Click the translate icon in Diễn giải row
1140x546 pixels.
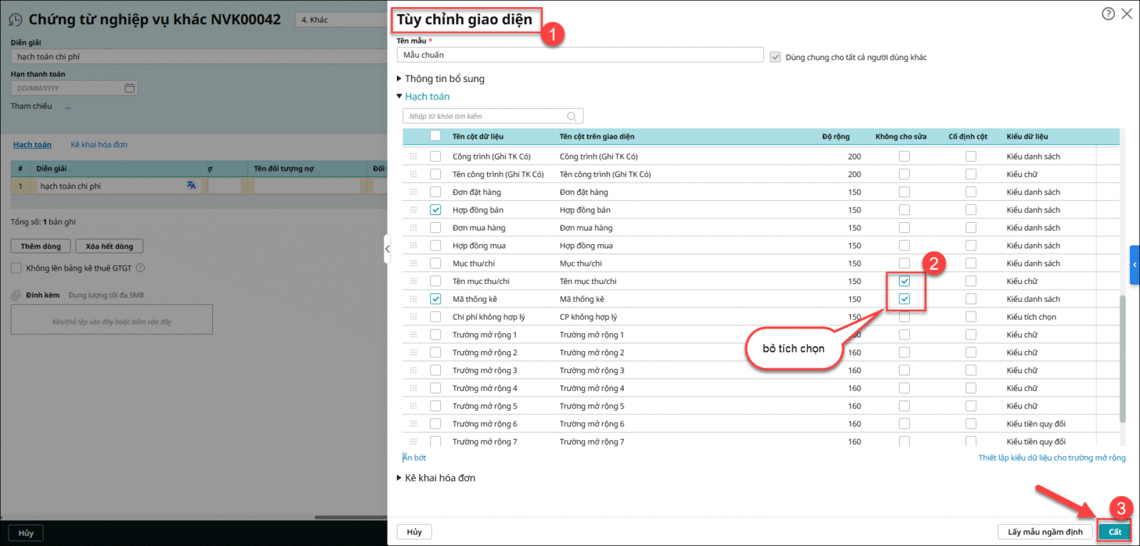pos(191,185)
